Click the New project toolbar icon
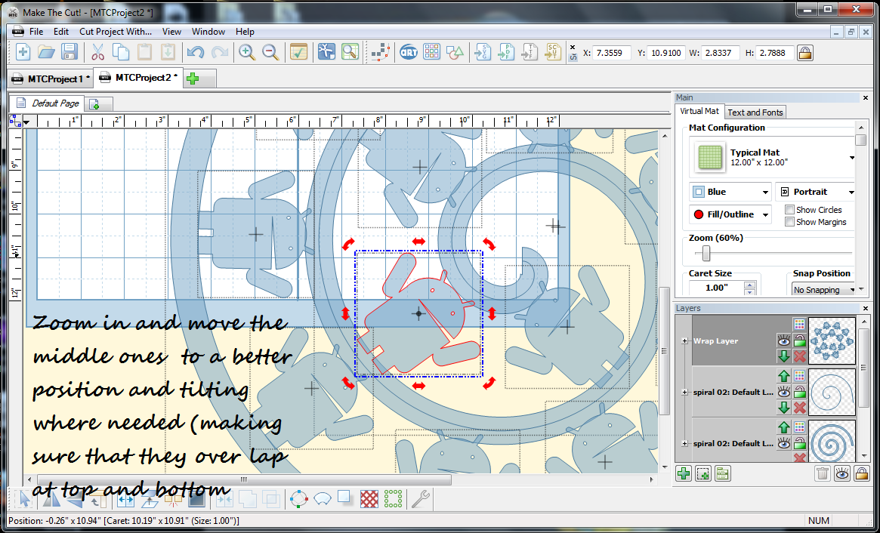This screenshot has height=533, width=880. pos(23,53)
